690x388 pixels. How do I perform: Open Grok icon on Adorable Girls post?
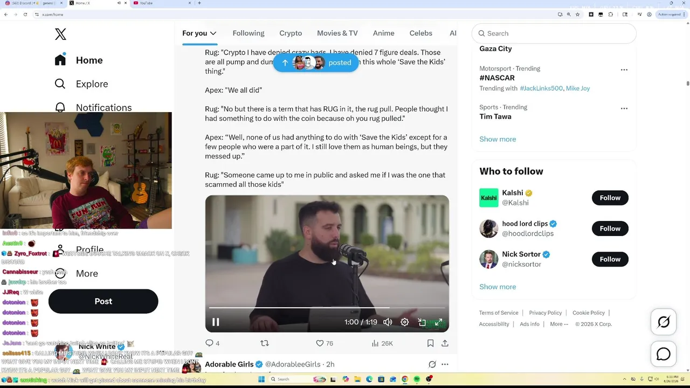[x=432, y=364]
